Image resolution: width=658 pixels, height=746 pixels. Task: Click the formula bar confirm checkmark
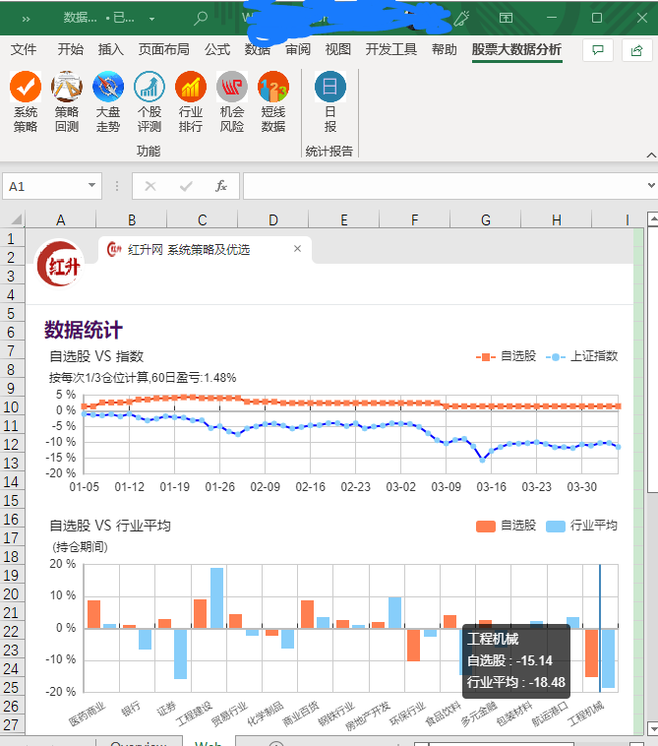186,186
